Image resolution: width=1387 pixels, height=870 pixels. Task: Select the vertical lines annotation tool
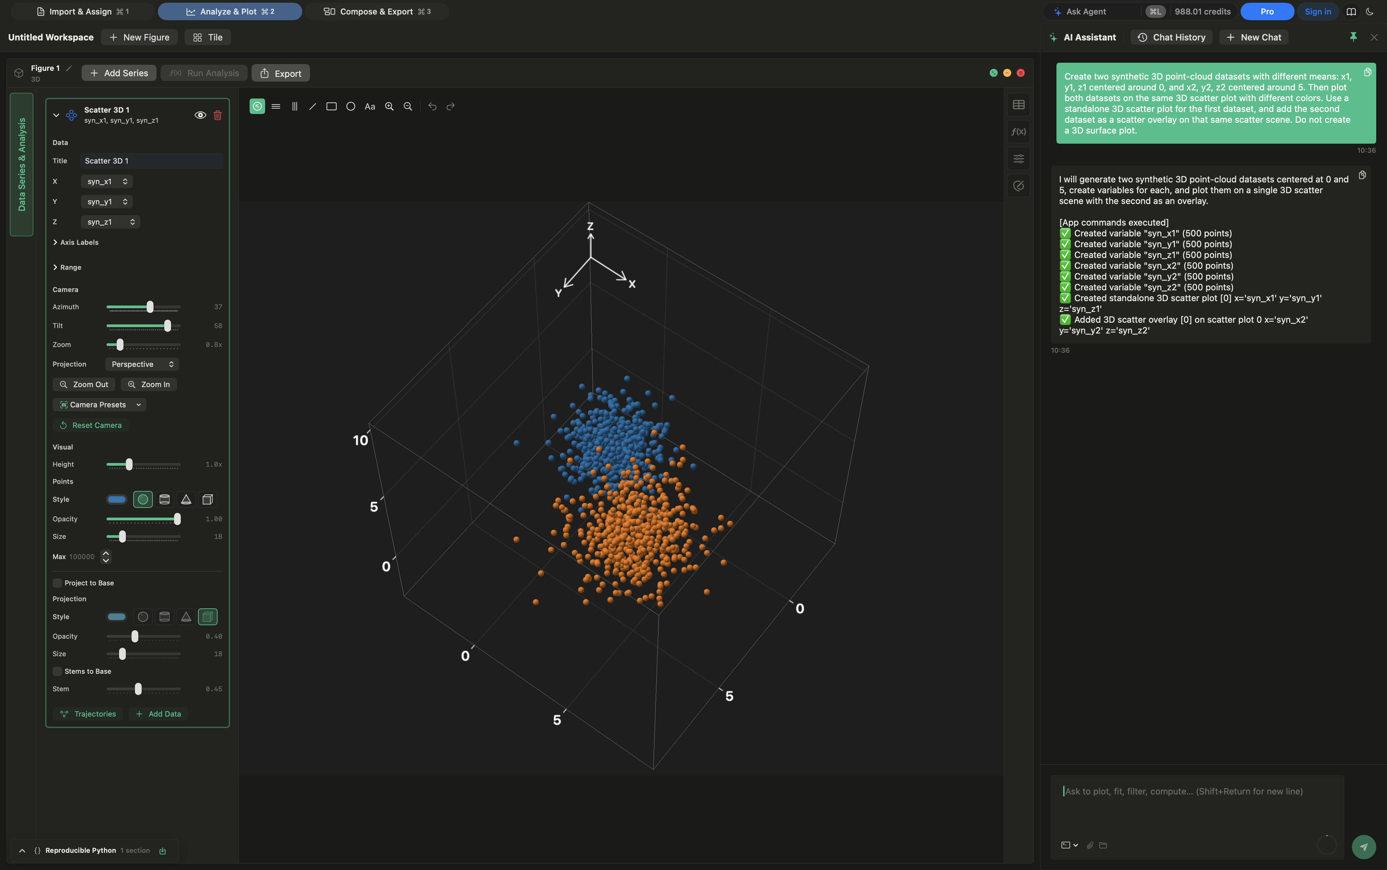coord(295,107)
